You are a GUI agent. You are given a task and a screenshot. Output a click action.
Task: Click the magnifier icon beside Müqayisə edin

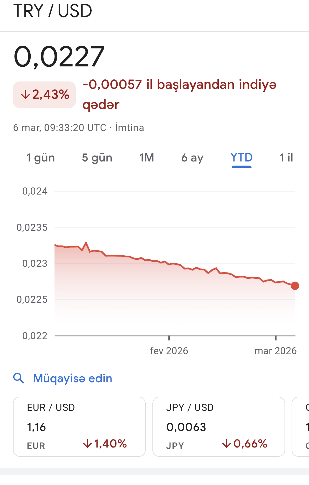19,378
